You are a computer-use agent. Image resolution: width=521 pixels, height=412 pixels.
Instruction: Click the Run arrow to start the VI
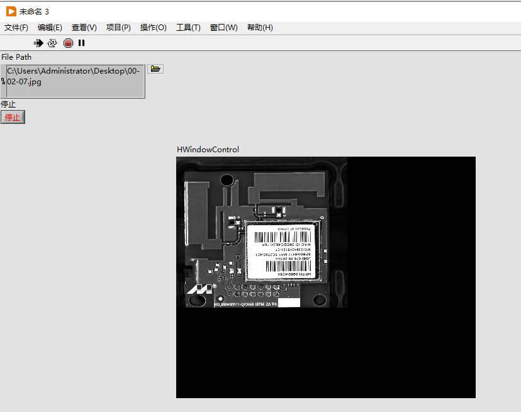point(38,43)
